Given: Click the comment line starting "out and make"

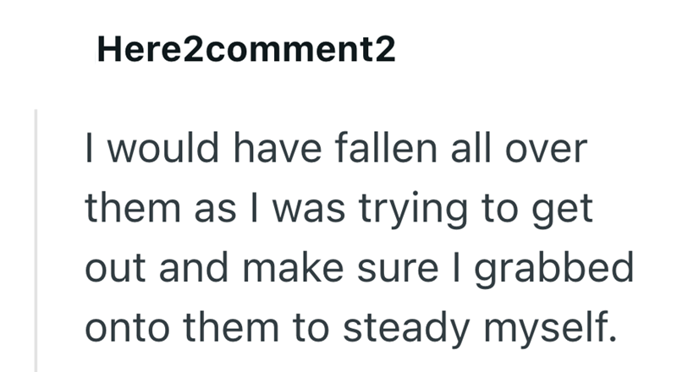Looking at the screenshot, I should tap(359, 267).
